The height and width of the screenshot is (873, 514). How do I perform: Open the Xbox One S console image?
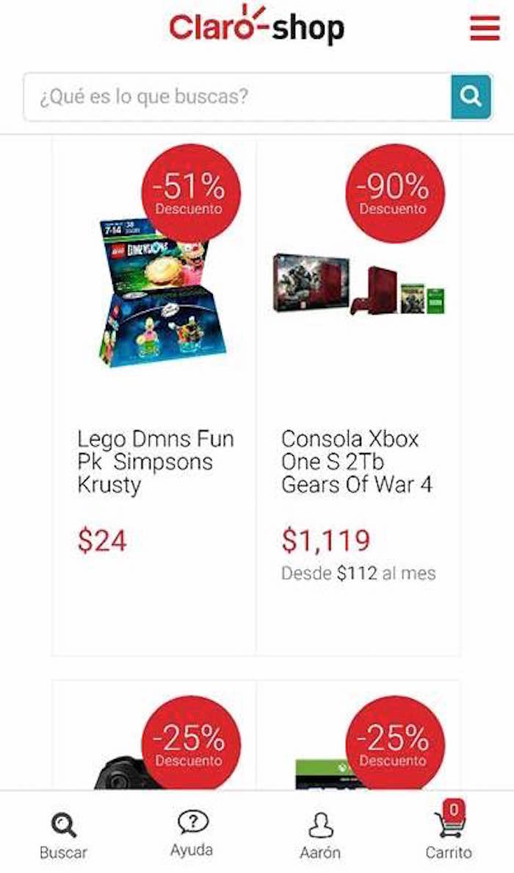(359, 284)
